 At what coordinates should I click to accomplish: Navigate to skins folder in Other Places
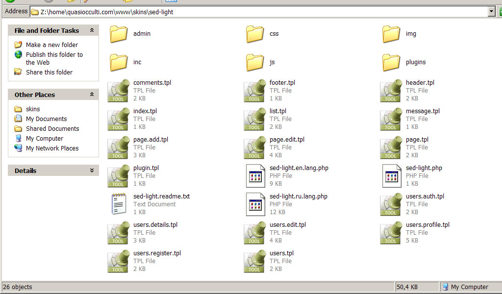coord(33,109)
